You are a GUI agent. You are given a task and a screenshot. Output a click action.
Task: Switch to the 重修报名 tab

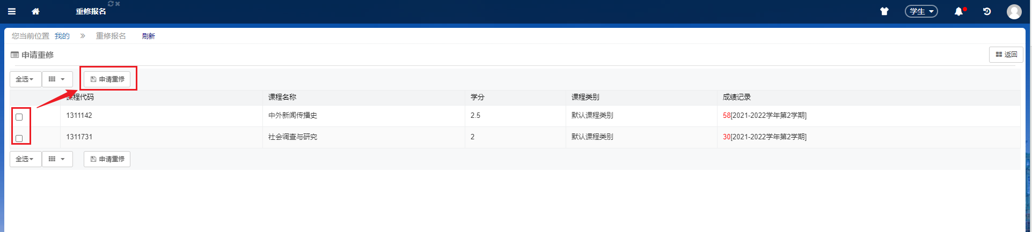tap(91, 12)
